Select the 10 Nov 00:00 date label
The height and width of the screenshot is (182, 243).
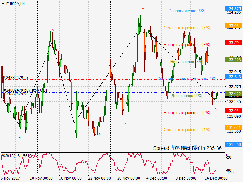pos(41,178)
